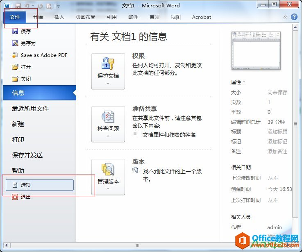
Task: Expand the 属性 (Properties) dropdown
Action: pos(238,82)
